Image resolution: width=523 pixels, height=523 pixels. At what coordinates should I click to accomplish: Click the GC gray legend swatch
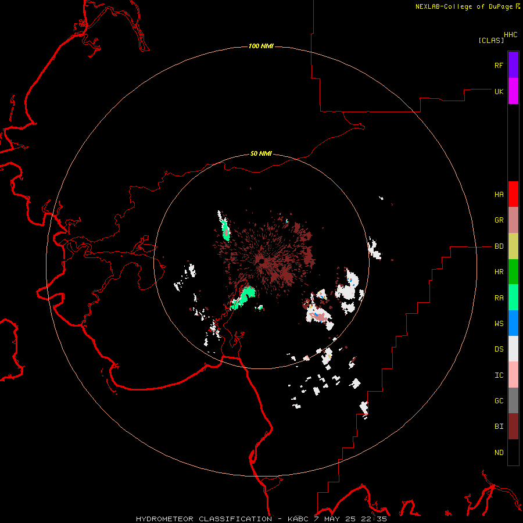tap(513, 400)
